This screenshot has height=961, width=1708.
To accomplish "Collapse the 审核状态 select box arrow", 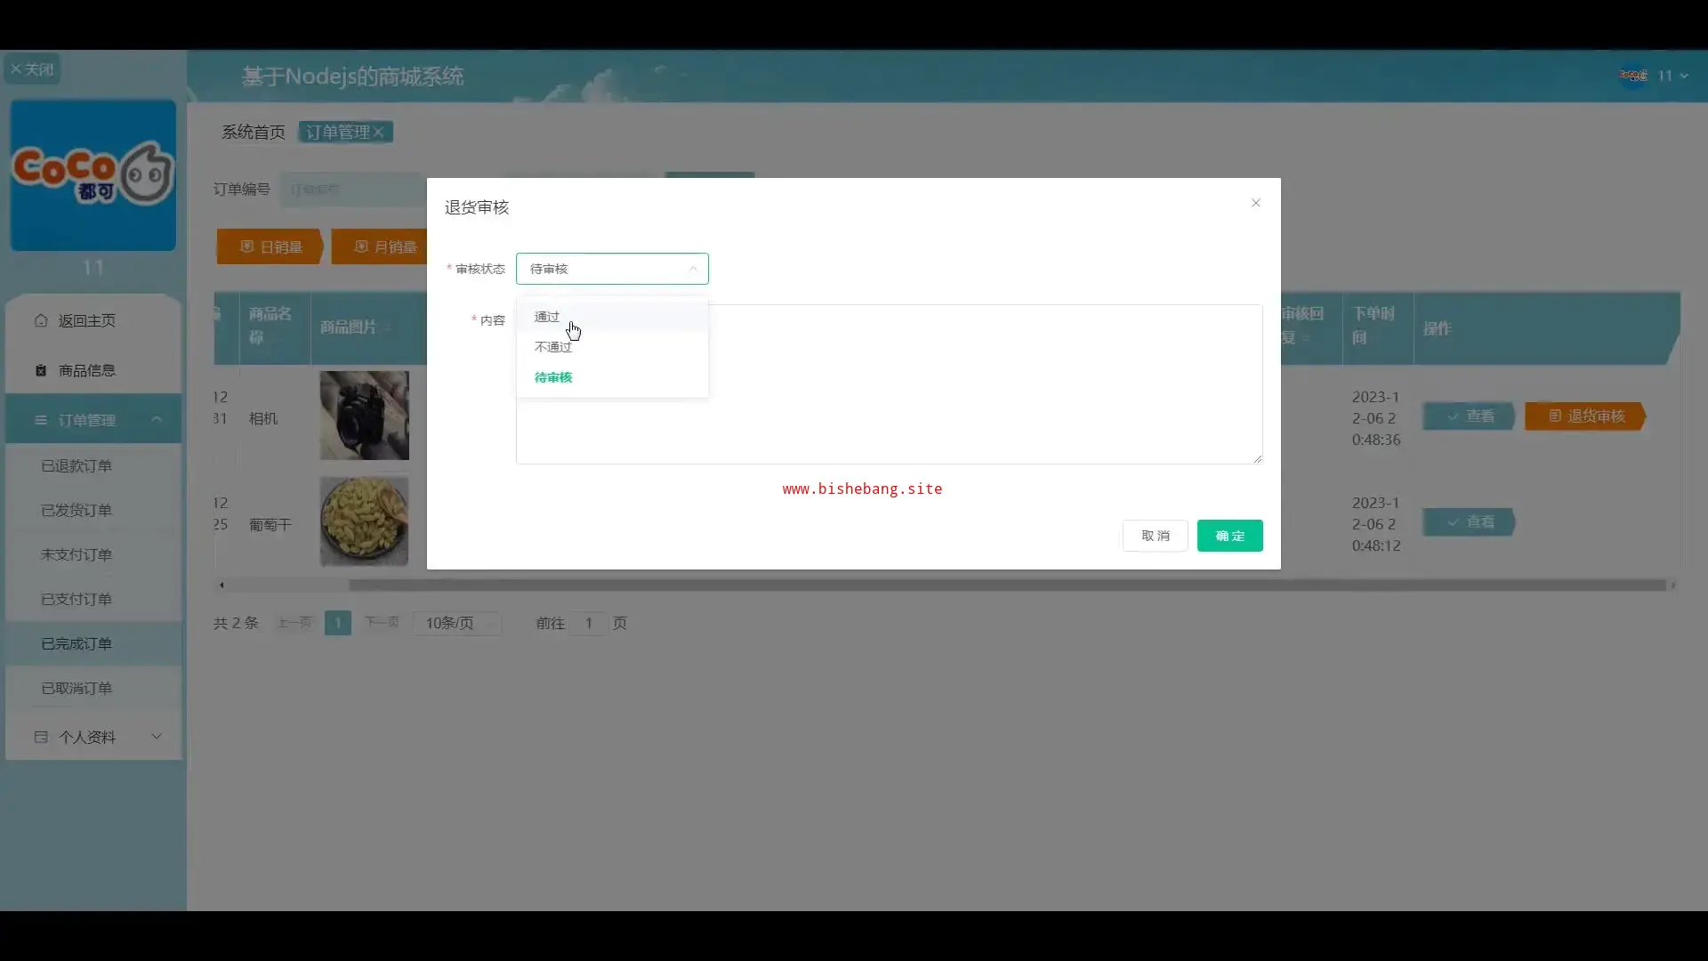I will (693, 269).
